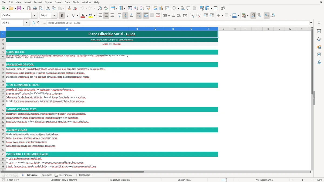
Task: Open the Save button dropdown arrow
Action: tap(23, 8)
